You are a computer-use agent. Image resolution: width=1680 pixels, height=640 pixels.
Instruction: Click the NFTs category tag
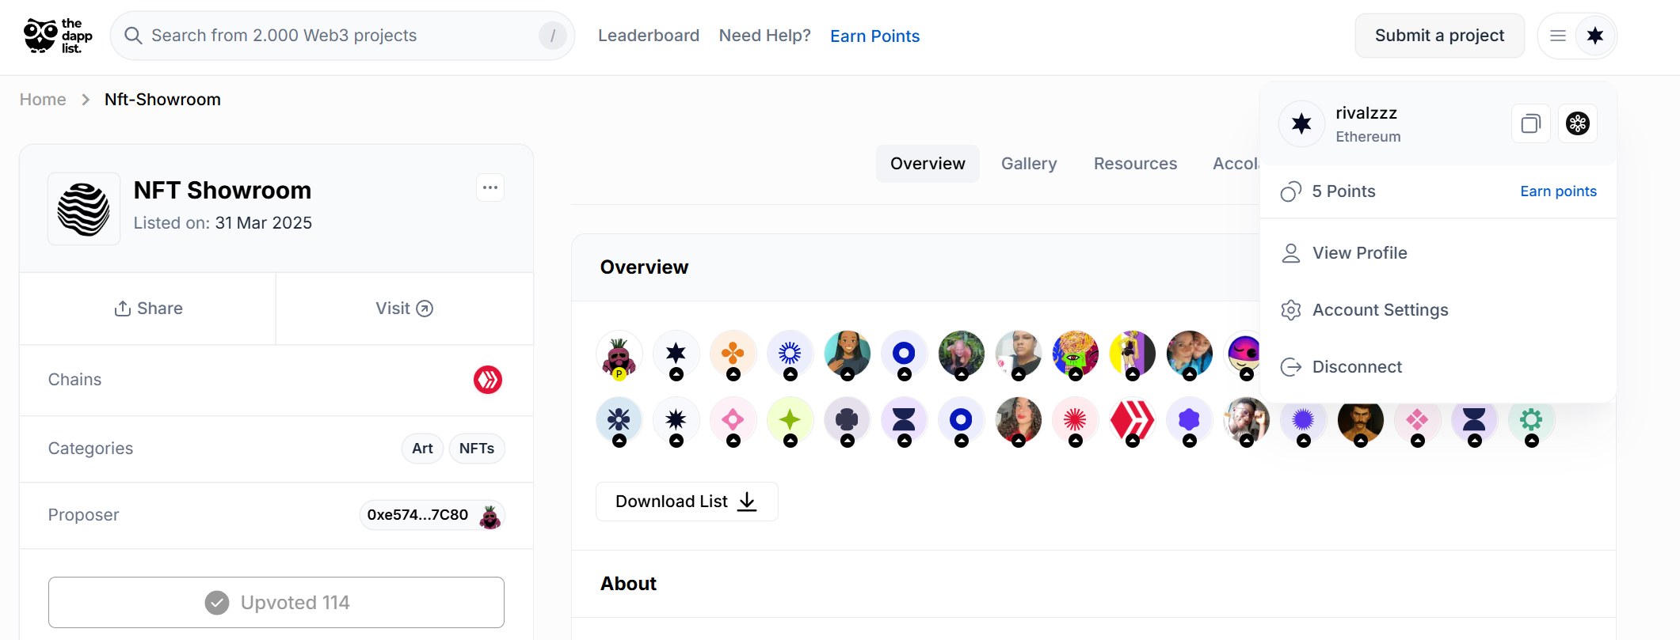tap(477, 449)
